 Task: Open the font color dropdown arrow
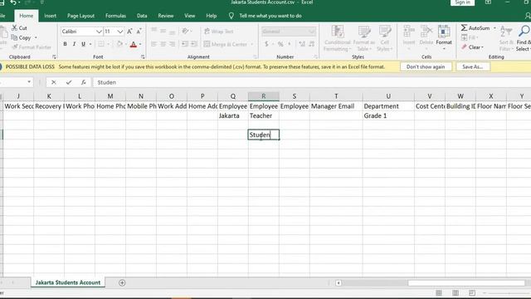(140, 44)
